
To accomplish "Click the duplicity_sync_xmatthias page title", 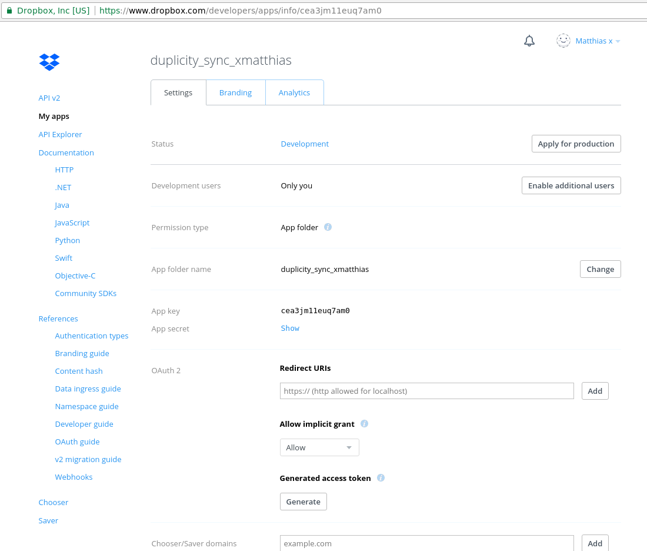I will (x=221, y=60).
